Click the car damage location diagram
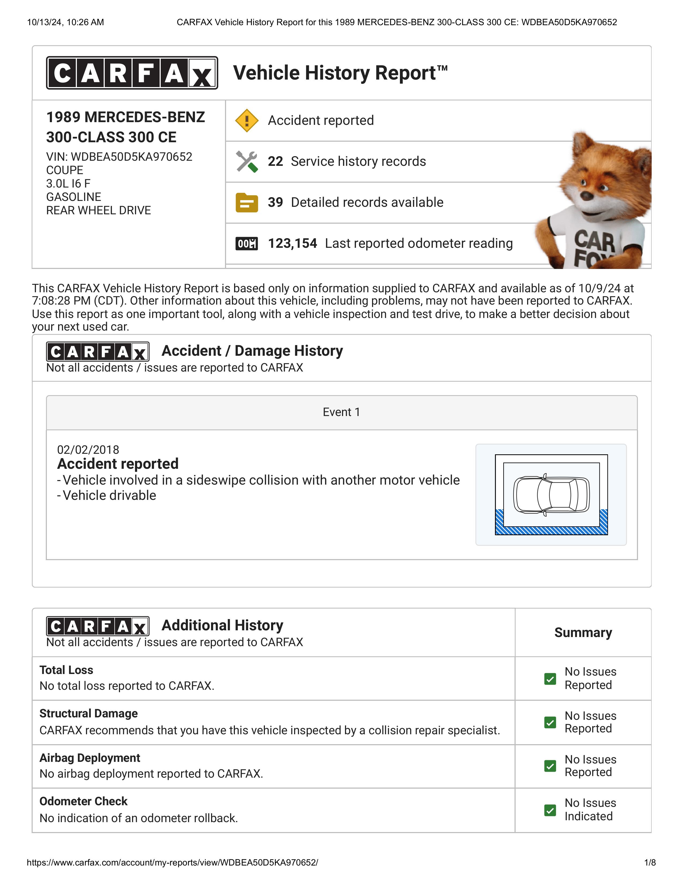Screen dimensions: 683x884 551,495
